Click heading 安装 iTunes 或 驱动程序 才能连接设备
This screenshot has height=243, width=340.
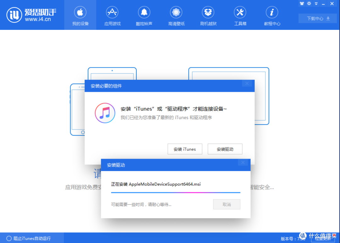[173, 109]
